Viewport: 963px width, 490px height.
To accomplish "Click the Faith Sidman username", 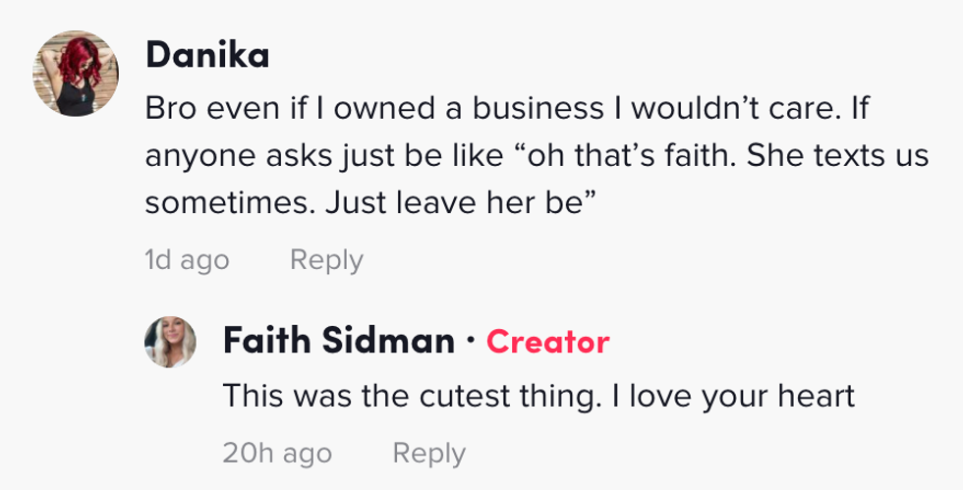I will pos(339,342).
